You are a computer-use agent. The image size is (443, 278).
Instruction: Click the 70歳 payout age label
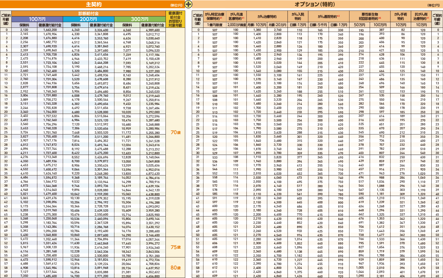pyautogui.click(x=175, y=132)
